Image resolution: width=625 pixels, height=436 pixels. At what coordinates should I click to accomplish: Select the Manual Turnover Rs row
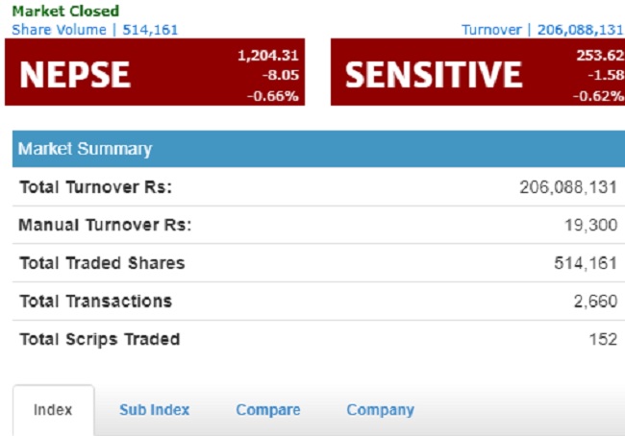point(318,225)
